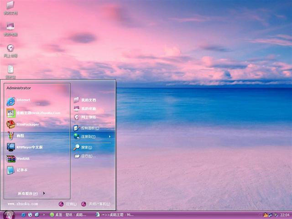Launch 画图 (Paint) from Start menu
This screenshot has width=292, height=219.
click(37, 136)
